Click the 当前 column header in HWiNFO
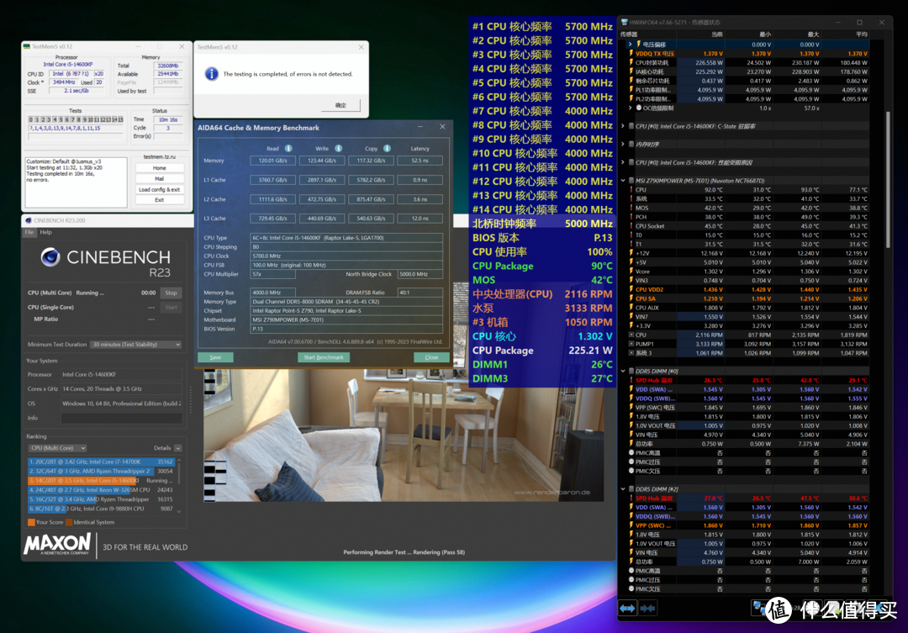Screen dimensions: 908x633 717,34
